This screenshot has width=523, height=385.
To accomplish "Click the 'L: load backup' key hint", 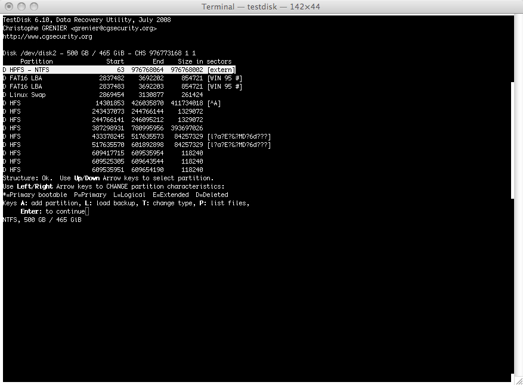I will 111,203.
